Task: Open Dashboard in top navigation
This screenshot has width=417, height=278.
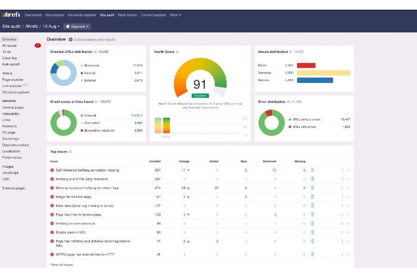Action: 33,15
